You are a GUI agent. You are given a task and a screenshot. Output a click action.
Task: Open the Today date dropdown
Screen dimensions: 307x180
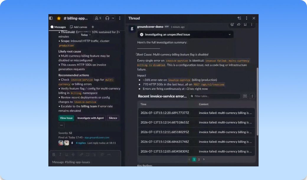tap(86, 35)
